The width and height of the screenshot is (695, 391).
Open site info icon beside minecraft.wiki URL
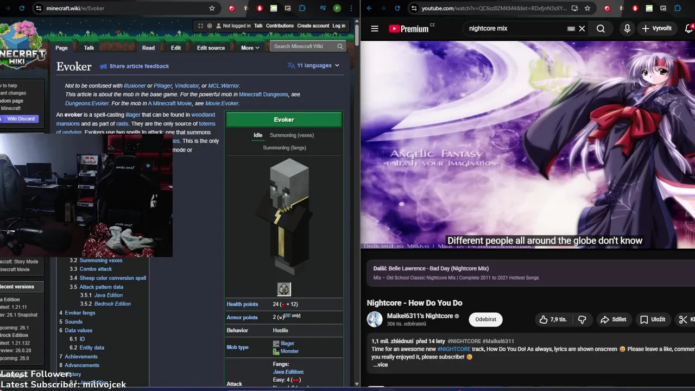(39, 8)
